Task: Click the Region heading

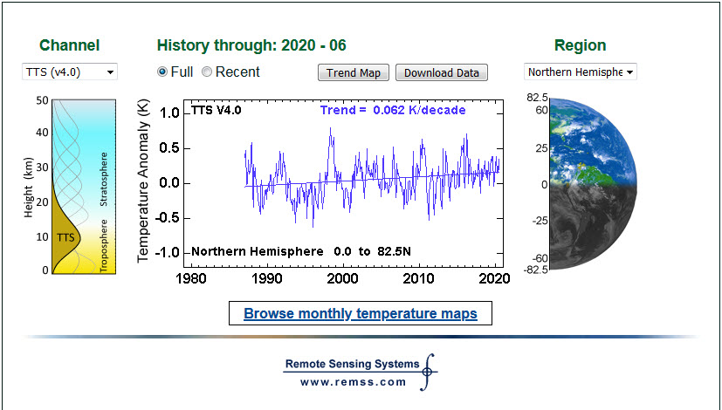Action: click(581, 45)
